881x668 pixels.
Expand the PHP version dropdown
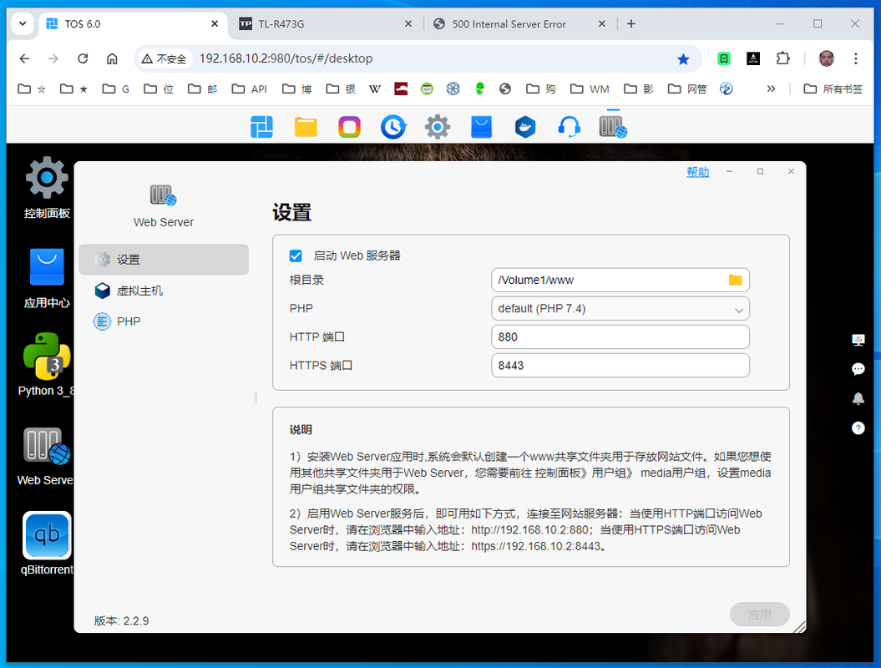pyautogui.click(x=620, y=308)
